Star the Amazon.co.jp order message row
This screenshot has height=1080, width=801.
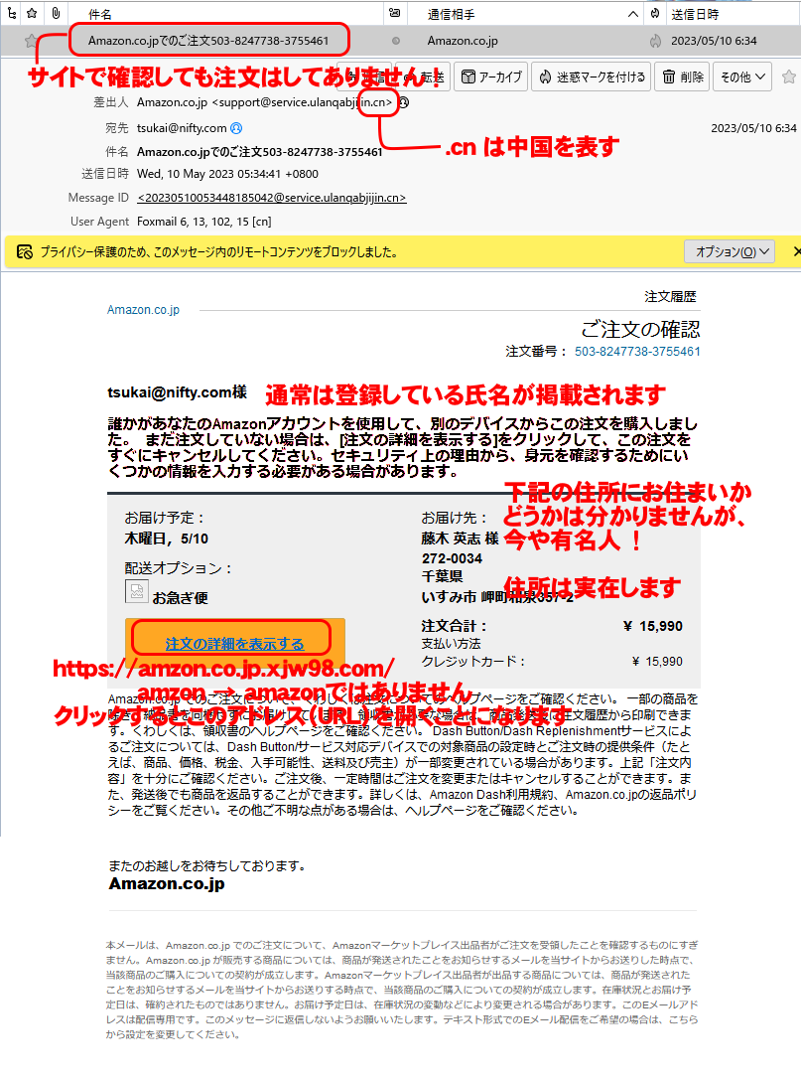point(31,41)
